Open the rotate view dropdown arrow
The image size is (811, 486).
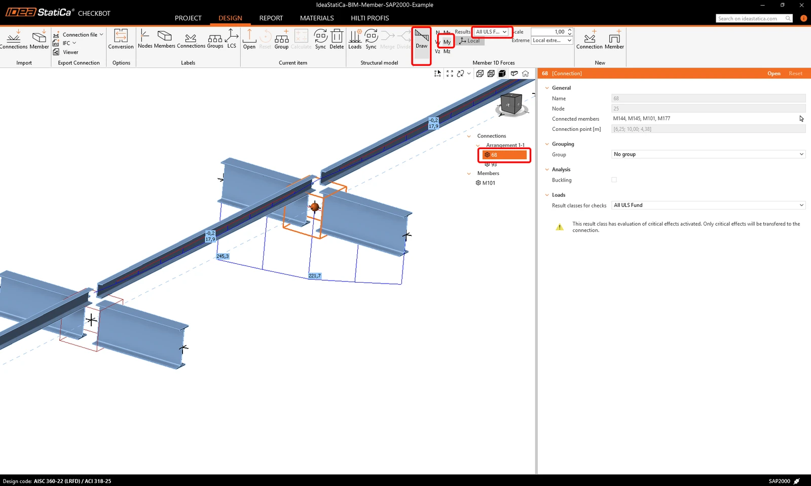[469, 74]
